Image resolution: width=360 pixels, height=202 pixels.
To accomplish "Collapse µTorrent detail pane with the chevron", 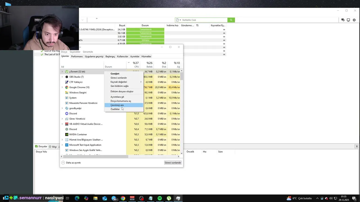I will (357, 146).
